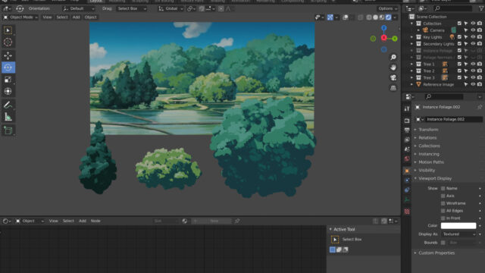Open the Tool properties tab icon
Screen dimensions: 485x273
click(407, 108)
